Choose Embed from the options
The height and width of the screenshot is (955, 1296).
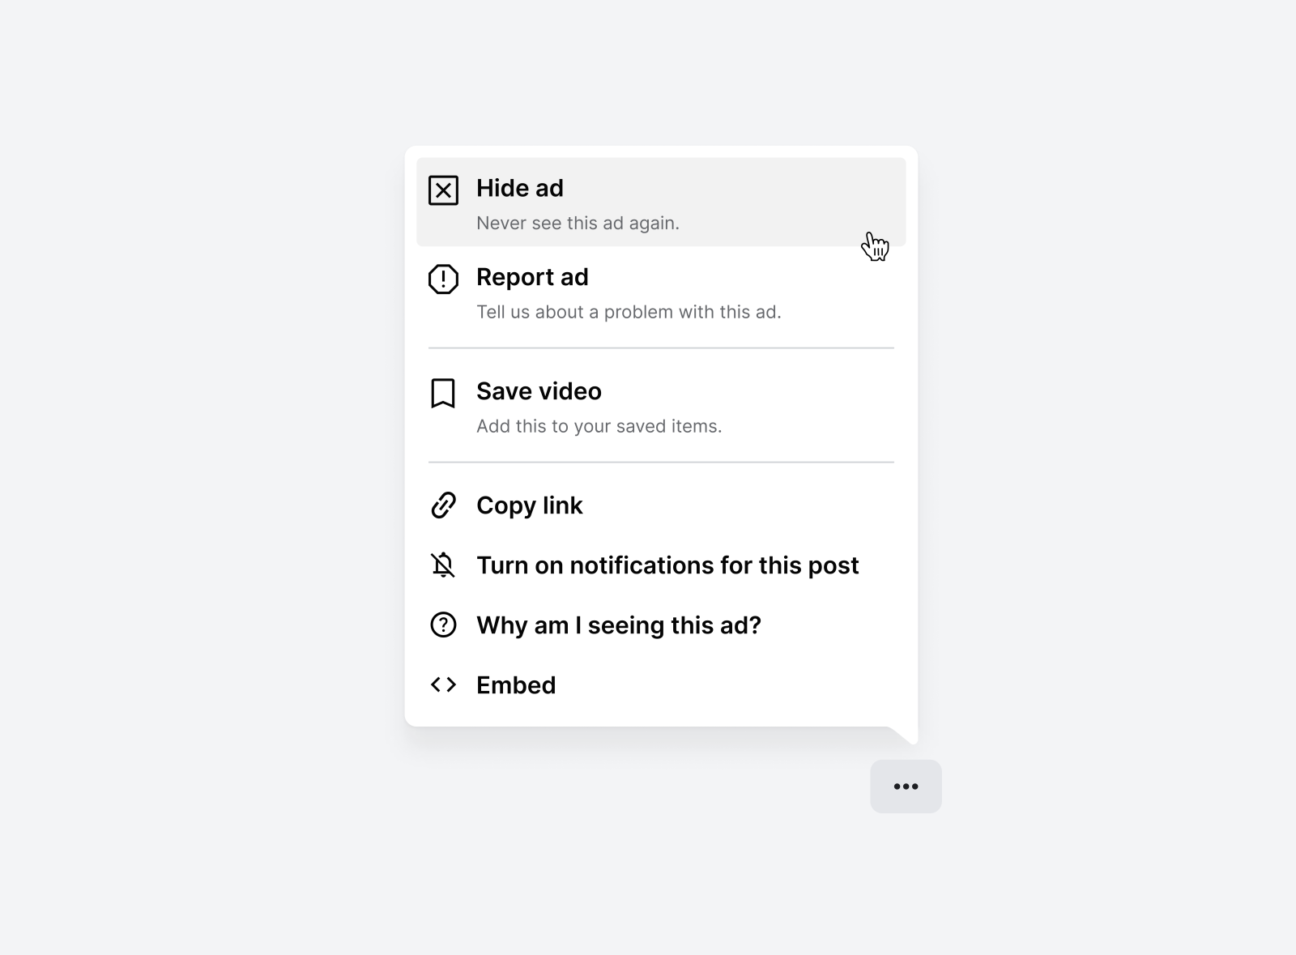tap(516, 684)
